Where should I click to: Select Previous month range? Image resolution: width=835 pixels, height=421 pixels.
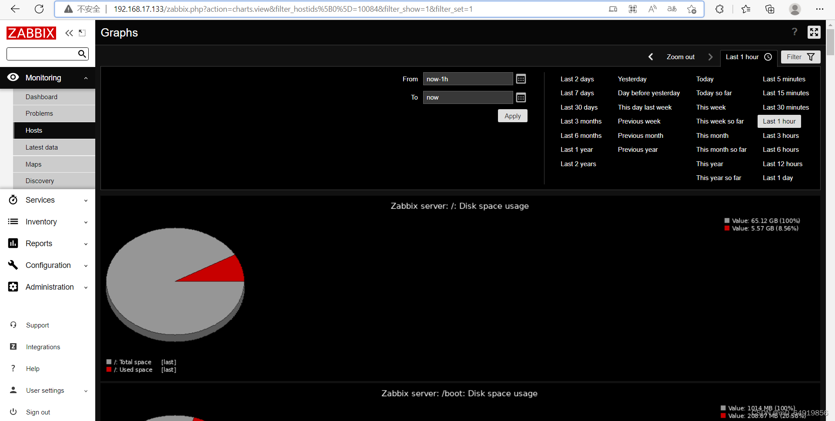click(x=640, y=136)
